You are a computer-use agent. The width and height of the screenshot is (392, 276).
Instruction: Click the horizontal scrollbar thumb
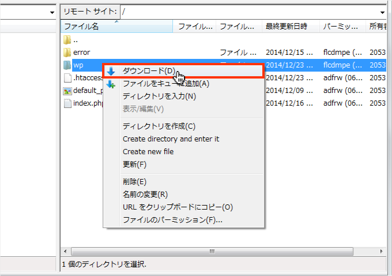click(x=212, y=251)
